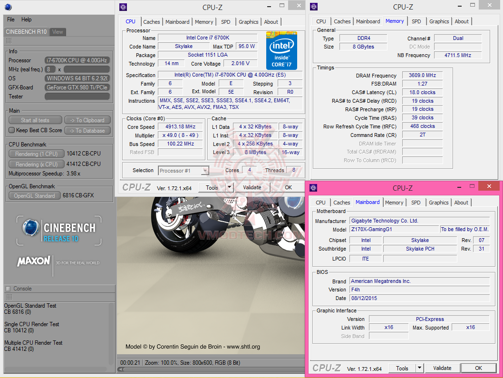Open Tools dropdown arrow in Mainboard window

420,368
